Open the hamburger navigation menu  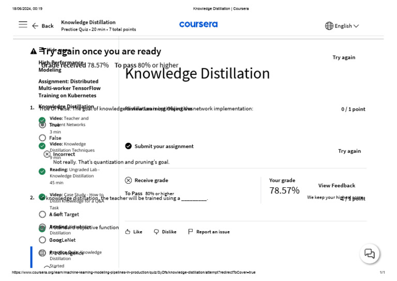(23, 24)
